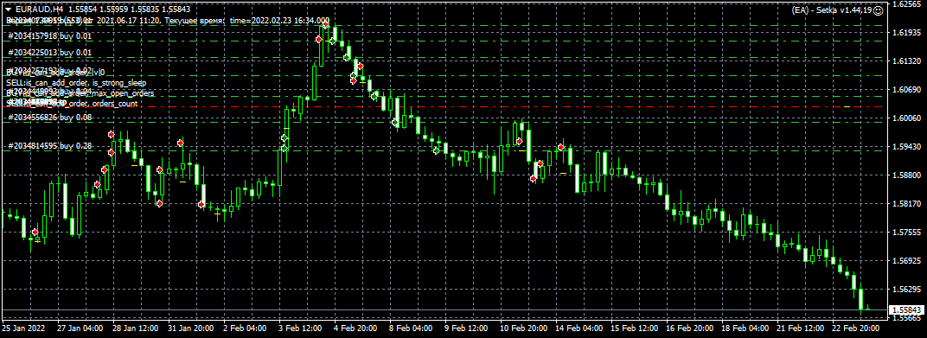Select the red dash-dot horizontal level line
The image size is (927, 338).
(x=444, y=106)
